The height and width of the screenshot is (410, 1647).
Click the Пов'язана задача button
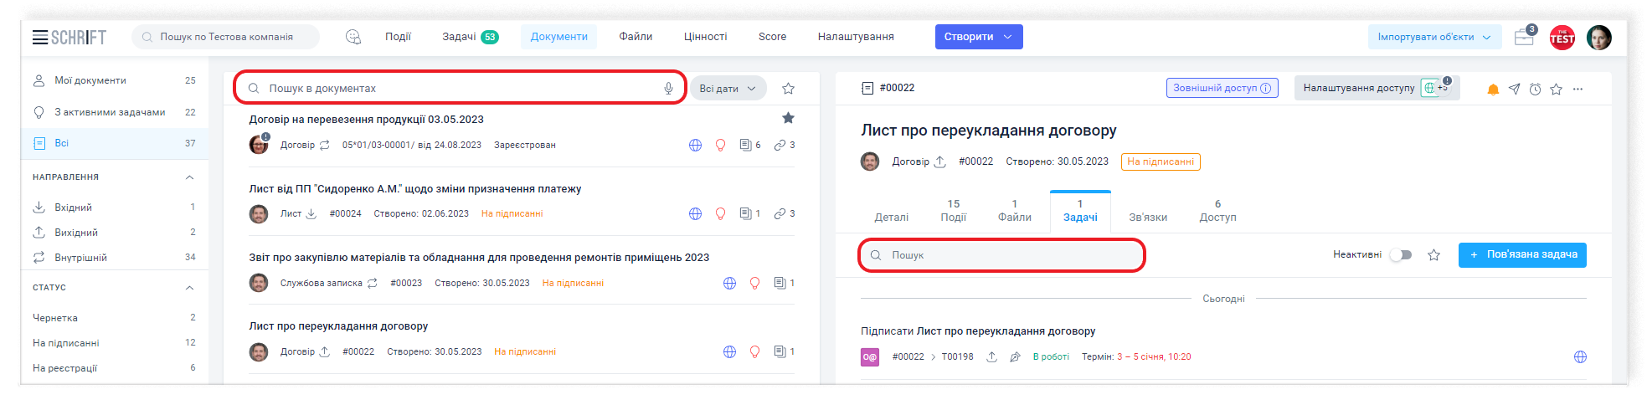(1521, 255)
